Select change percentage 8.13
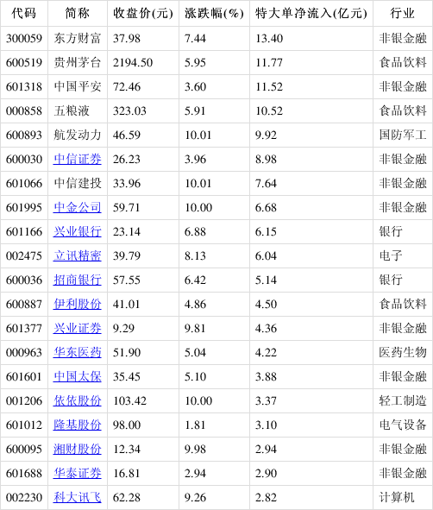The image size is (433, 510). (x=195, y=255)
